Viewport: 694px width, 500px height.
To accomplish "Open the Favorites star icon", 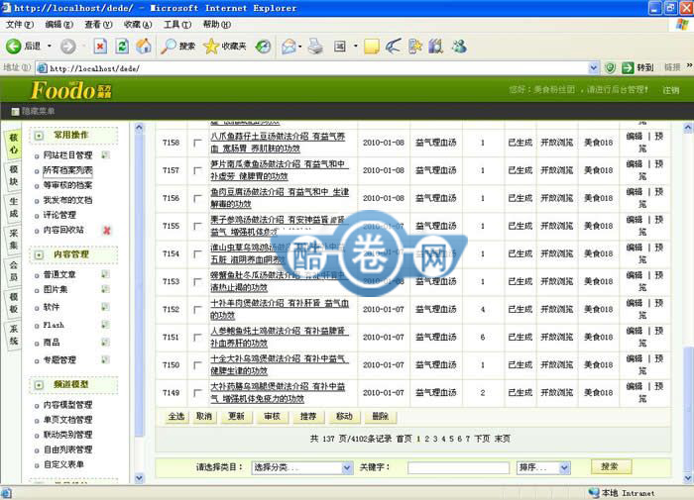I will point(211,46).
